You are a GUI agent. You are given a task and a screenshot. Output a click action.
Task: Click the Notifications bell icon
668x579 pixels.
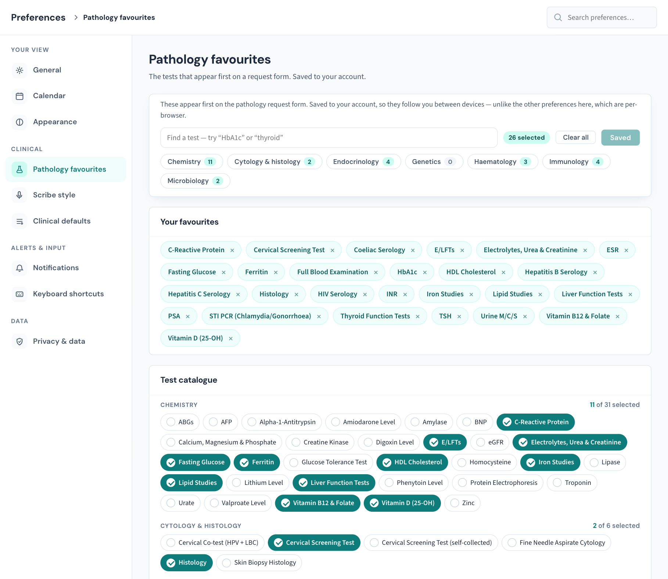click(x=19, y=268)
